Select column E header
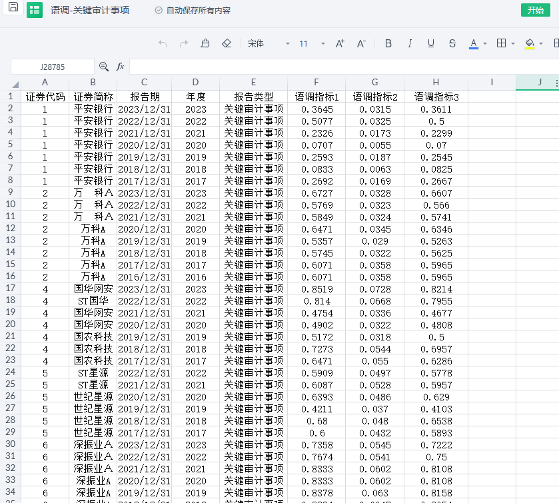Screen dimensions: 559x503 click(253, 83)
